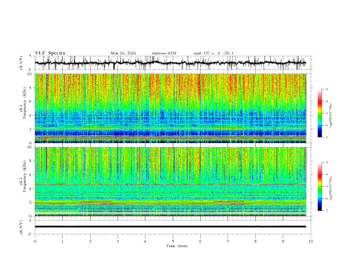
Task: Click time axis tick label "3"
Action: pyautogui.click(x=118, y=241)
